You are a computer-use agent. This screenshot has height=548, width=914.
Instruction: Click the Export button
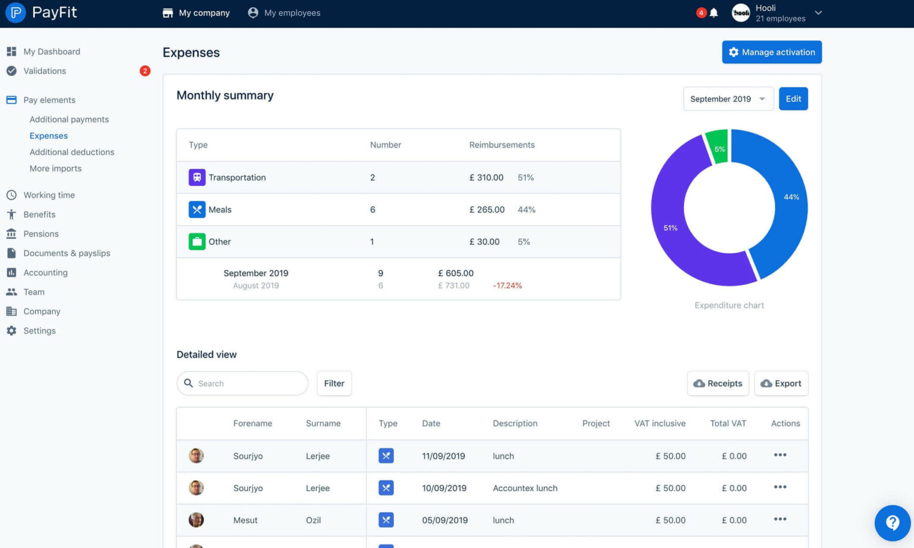pos(781,383)
